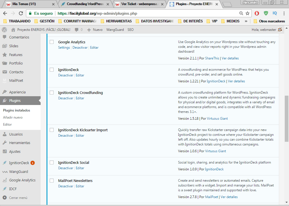
Task: Open the DE INTERÉS bookmarks folder
Action: point(191,21)
